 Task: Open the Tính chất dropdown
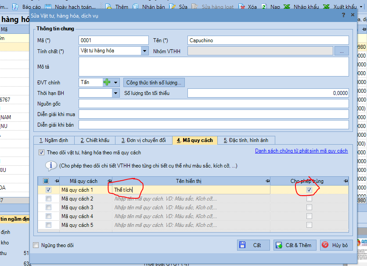(x=145, y=51)
